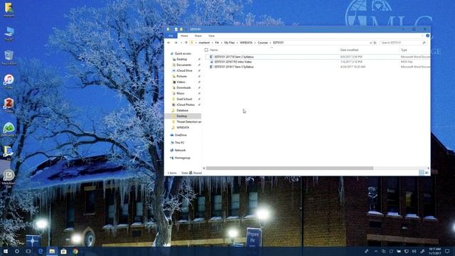Open Music in the navigation pane
Image resolution: width=455 pixels, height=256 pixels.
click(x=180, y=93)
